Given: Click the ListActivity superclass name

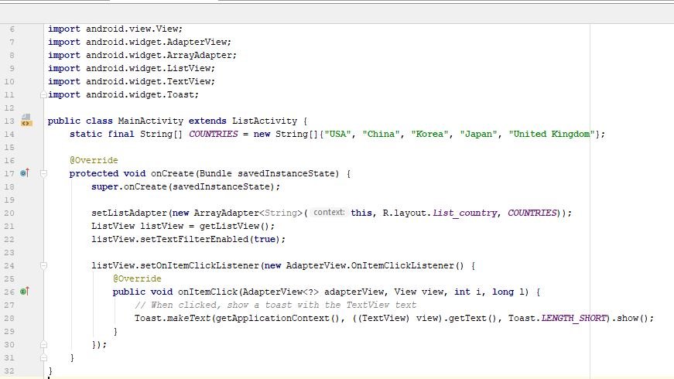Looking at the screenshot, I should [x=265, y=121].
